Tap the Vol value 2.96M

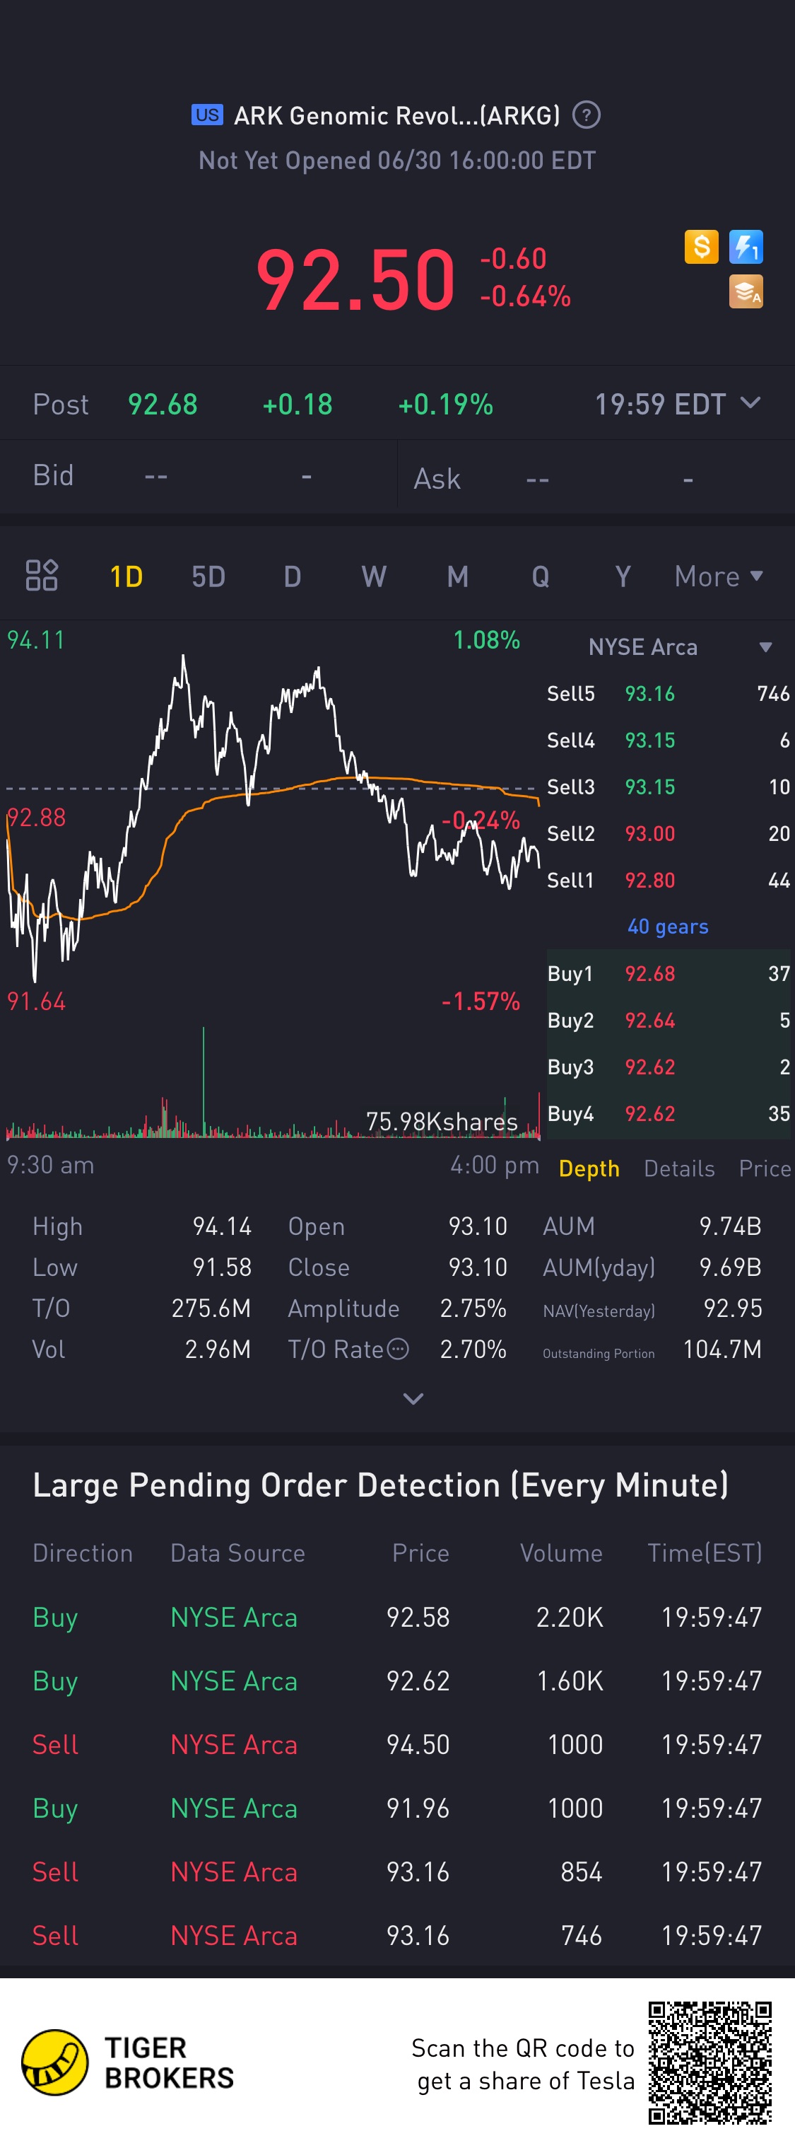[218, 1349]
